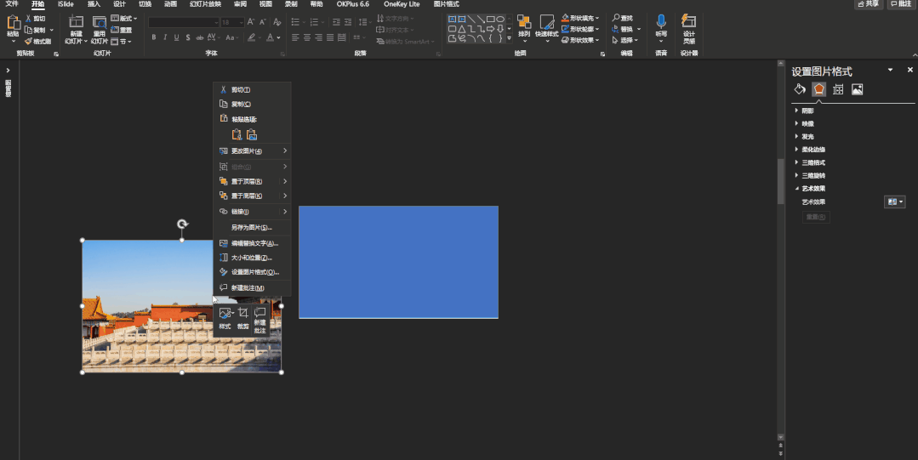The image size is (918, 460).
Task: Justify text in the paragraph group
Action: [330, 37]
